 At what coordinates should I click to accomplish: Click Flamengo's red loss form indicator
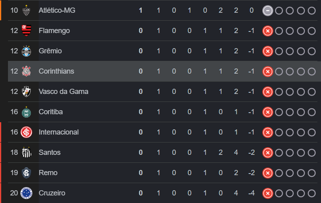point(267,31)
